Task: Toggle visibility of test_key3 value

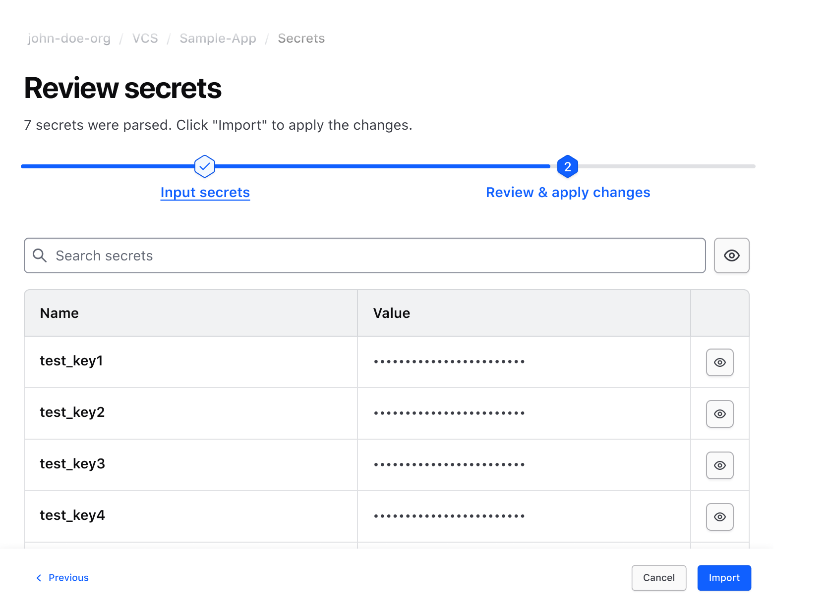Action: [719, 465]
